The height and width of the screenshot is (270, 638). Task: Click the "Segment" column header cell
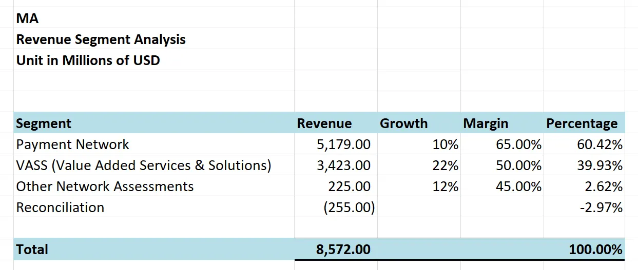point(44,123)
